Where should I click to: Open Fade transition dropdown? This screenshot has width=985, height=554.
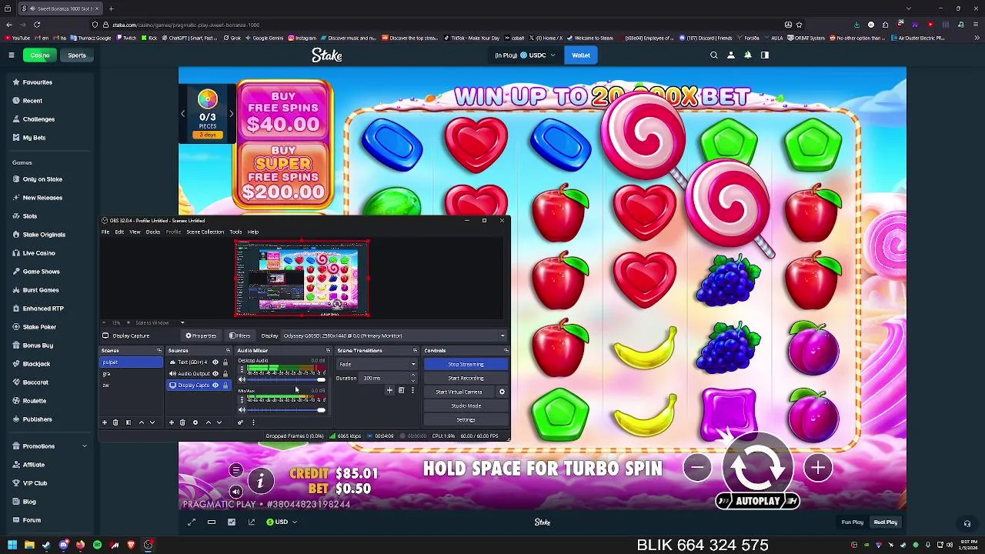pos(377,365)
